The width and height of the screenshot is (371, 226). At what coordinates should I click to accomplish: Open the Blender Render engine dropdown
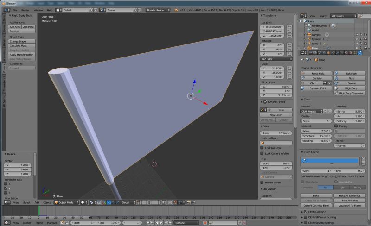158,10
